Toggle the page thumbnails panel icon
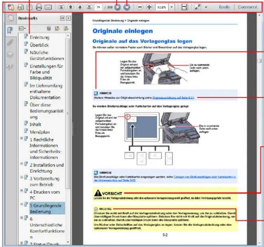The width and height of the screenshot is (264, 247). (10, 18)
